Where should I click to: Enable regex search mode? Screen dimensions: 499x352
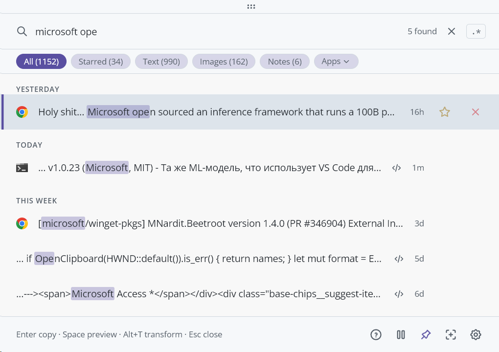[476, 31]
